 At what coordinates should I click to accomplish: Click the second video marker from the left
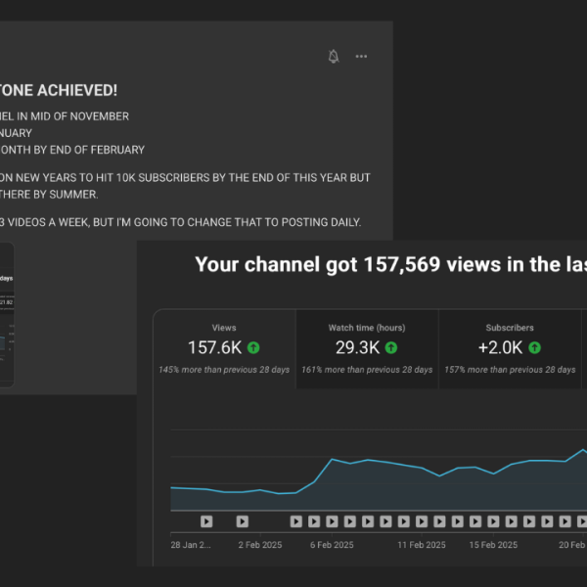[x=242, y=521]
